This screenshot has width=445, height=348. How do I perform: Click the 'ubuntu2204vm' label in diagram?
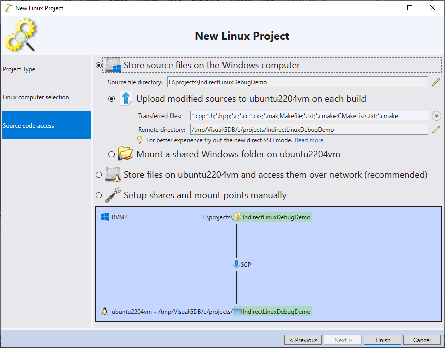click(x=132, y=312)
